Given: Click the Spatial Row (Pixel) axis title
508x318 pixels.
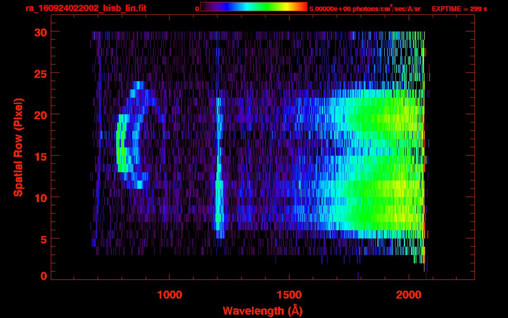Looking at the screenshot, I should [x=19, y=147].
